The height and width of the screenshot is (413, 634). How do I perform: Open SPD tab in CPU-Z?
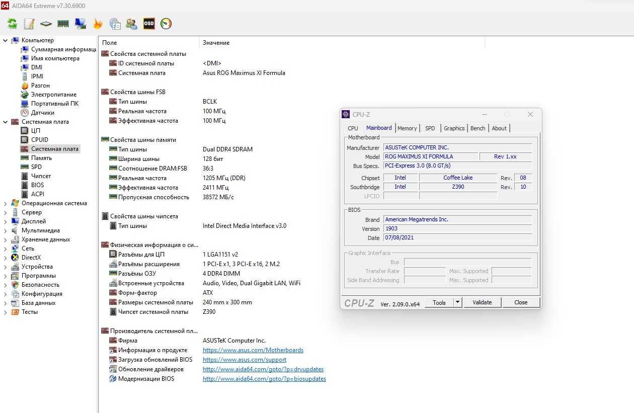coord(430,128)
